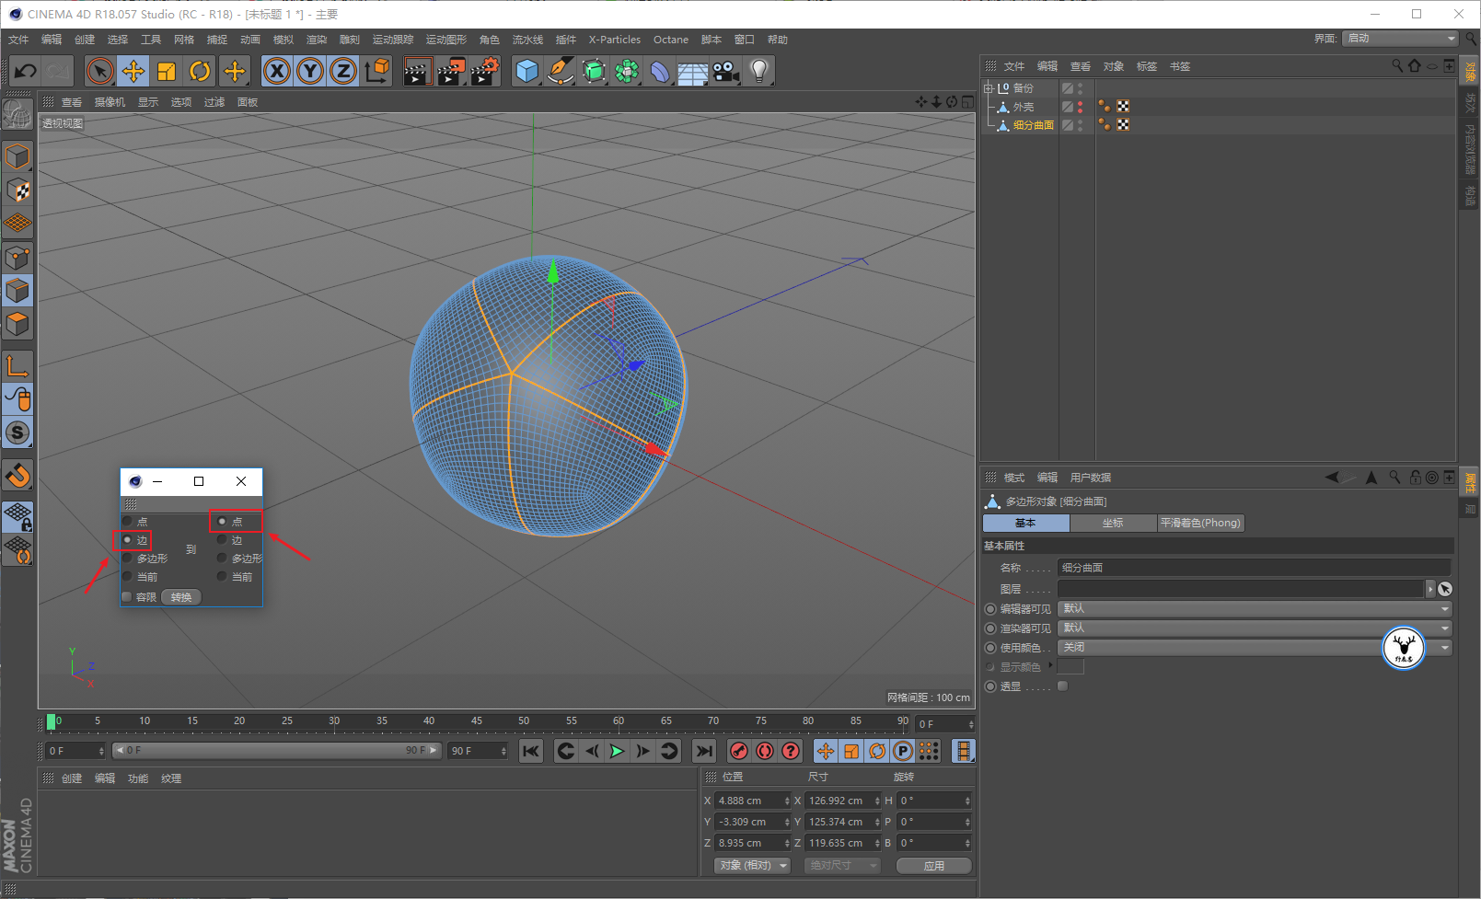Open the 对象 (相对) coordinate dropdown

point(753,866)
